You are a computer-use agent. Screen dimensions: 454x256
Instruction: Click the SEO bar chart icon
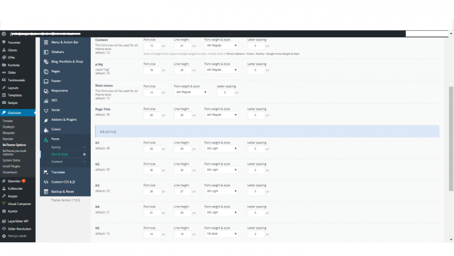46,100
